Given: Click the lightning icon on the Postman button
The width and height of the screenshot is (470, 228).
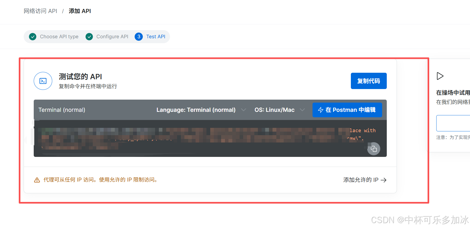Looking at the screenshot, I should point(321,110).
